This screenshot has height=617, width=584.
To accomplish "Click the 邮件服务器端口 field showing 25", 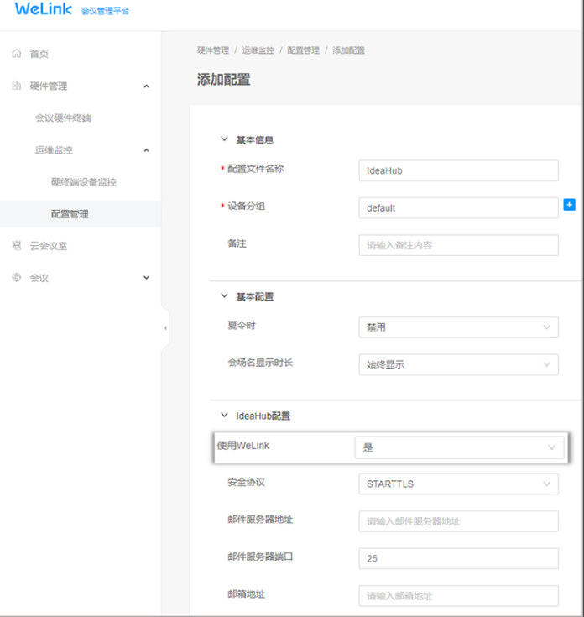I will (458, 558).
